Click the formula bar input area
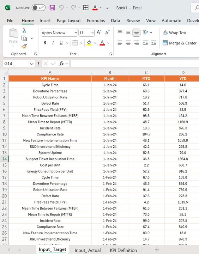 [x=135, y=64]
